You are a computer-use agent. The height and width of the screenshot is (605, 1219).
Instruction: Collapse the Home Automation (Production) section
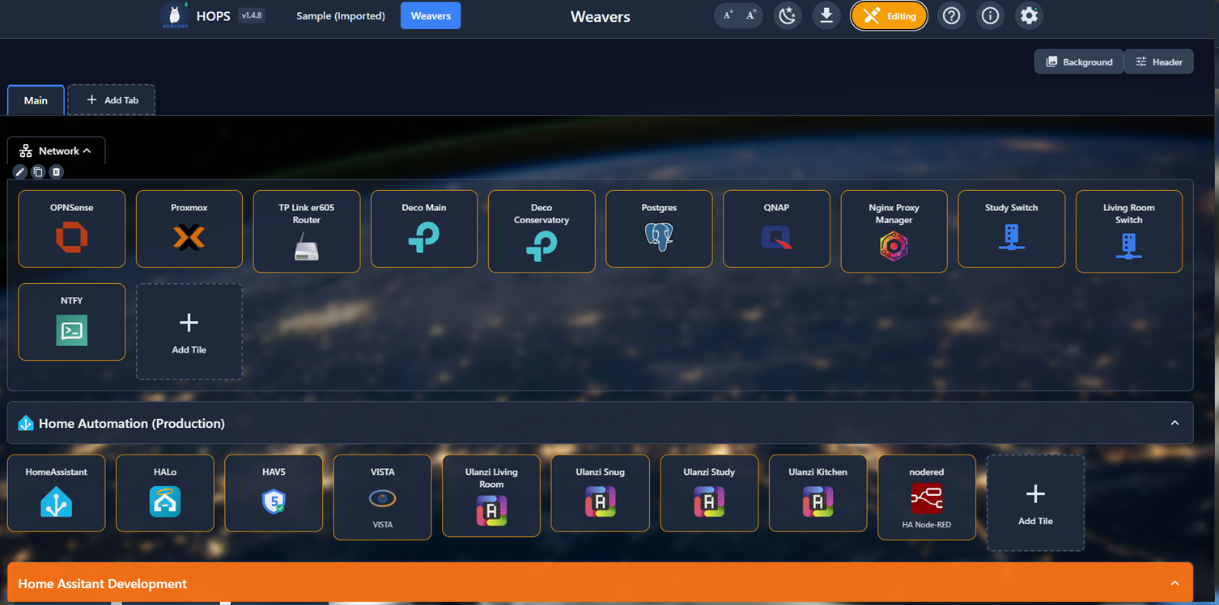1174,423
